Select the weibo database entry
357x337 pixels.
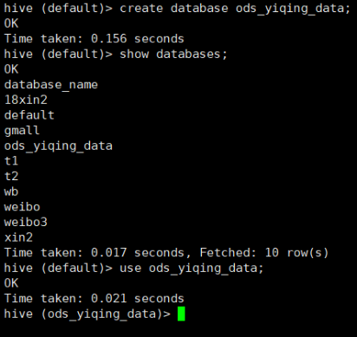click(23, 207)
